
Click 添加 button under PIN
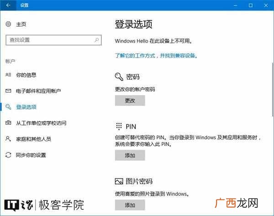pos(130,155)
